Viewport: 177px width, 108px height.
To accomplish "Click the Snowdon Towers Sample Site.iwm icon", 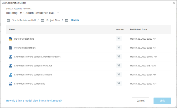I will point(10,75).
